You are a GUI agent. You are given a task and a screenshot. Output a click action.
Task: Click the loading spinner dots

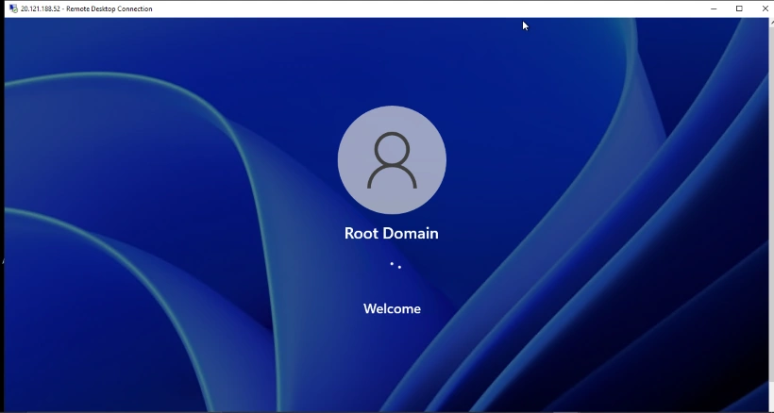395,265
